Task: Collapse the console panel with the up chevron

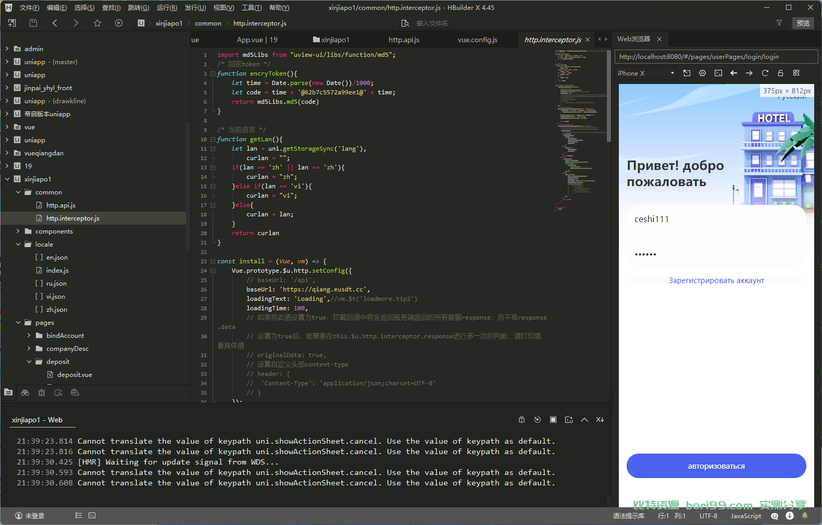Action: 584,420
